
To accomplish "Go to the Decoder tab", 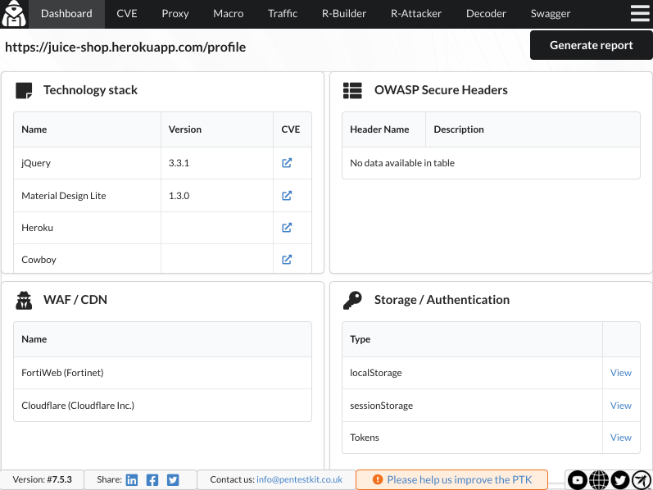I will point(486,14).
